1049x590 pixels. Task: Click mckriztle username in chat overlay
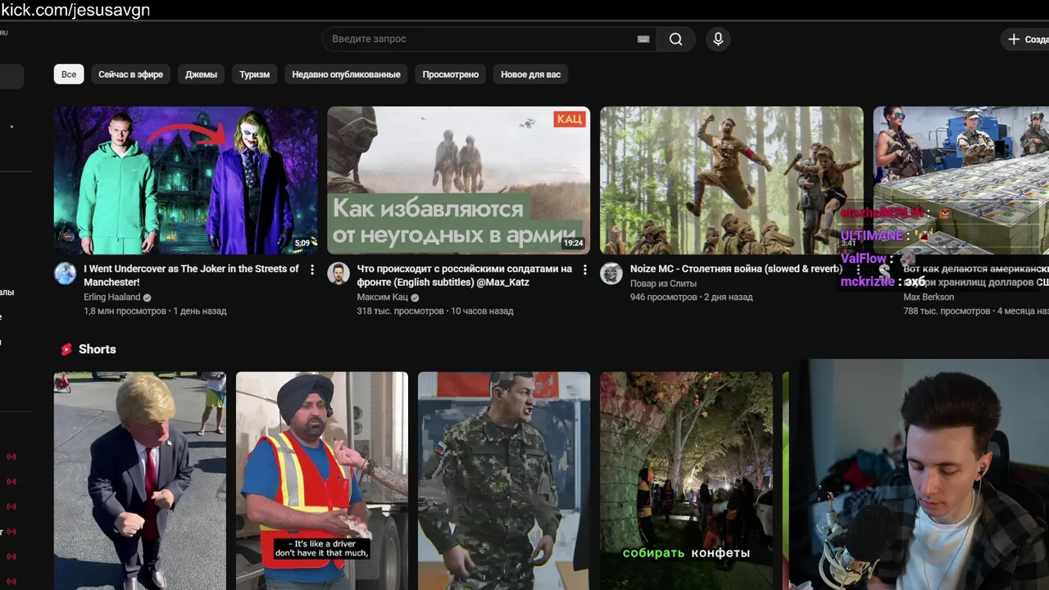coord(868,282)
